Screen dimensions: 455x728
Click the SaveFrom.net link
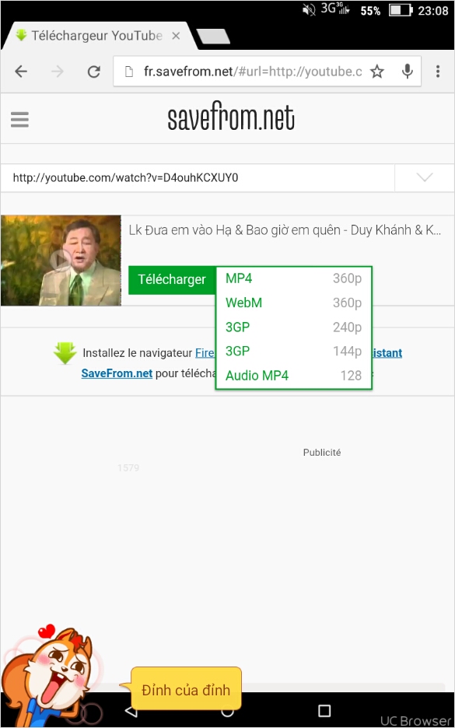tap(117, 373)
